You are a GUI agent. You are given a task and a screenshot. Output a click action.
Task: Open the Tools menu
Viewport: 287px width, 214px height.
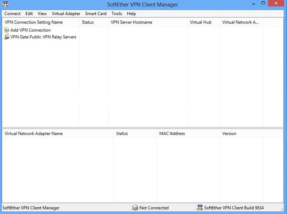click(117, 14)
